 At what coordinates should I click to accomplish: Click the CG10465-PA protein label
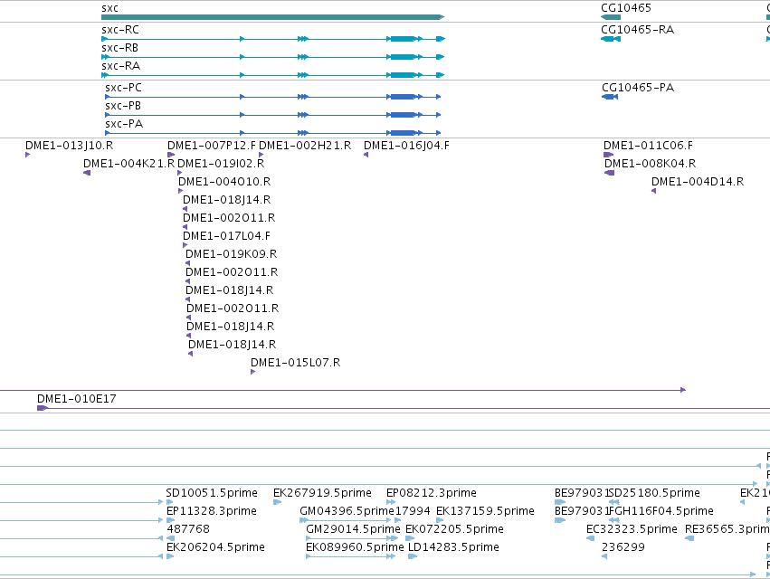pyautogui.click(x=637, y=88)
